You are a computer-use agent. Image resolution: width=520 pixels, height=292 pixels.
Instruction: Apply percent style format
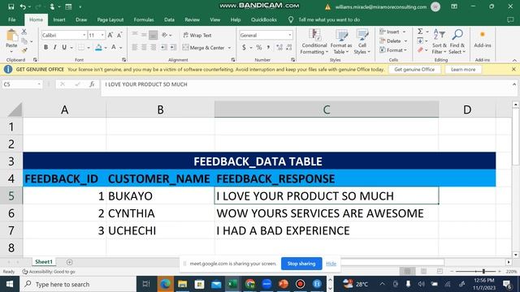pyautogui.click(x=259, y=48)
